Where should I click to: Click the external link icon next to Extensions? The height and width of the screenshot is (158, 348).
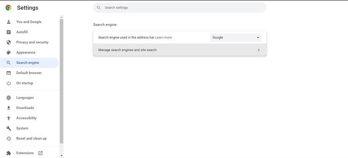point(40,153)
